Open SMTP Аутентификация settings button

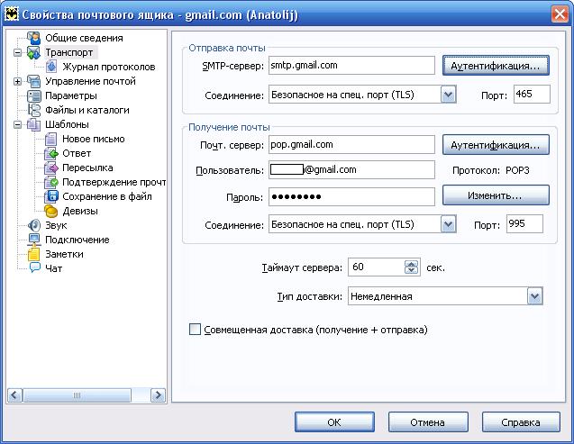pyautogui.click(x=496, y=66)
